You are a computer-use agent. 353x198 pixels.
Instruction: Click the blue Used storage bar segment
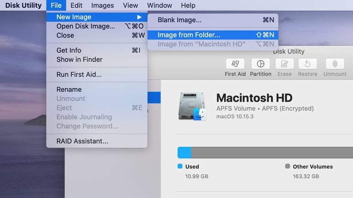tap(184, 153)
